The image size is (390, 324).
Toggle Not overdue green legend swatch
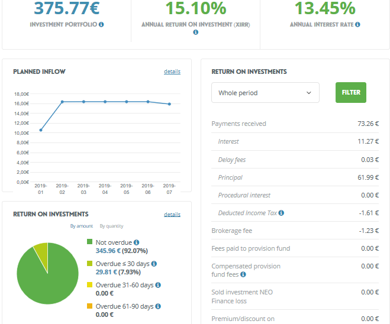pyautogui.click(x=90, y=242)
